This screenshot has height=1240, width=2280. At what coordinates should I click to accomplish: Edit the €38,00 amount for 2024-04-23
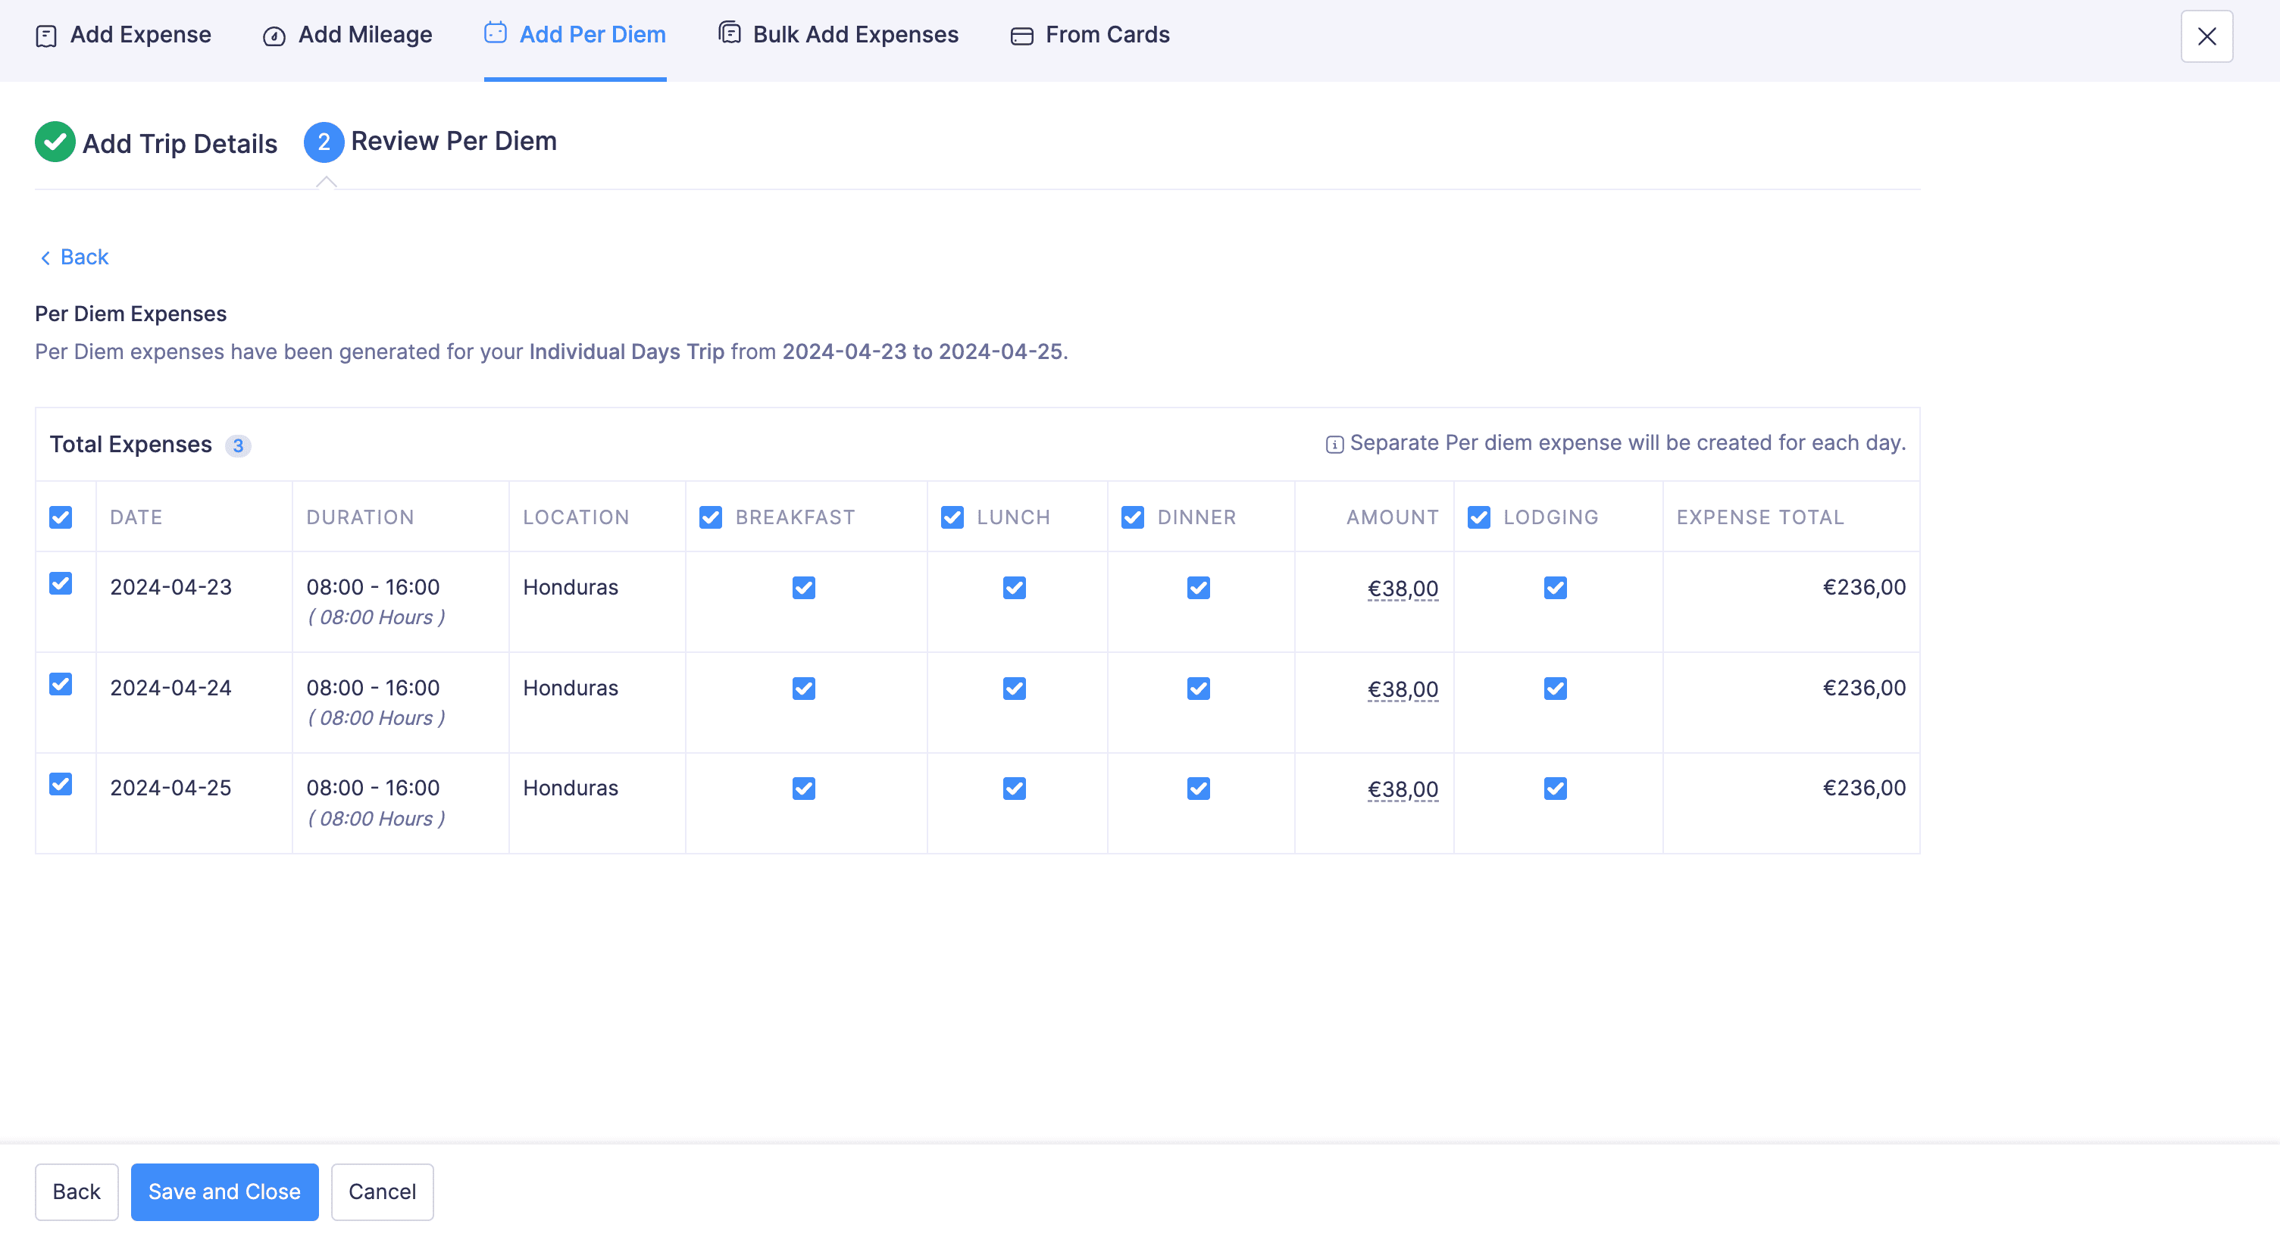pos(1402,588)
